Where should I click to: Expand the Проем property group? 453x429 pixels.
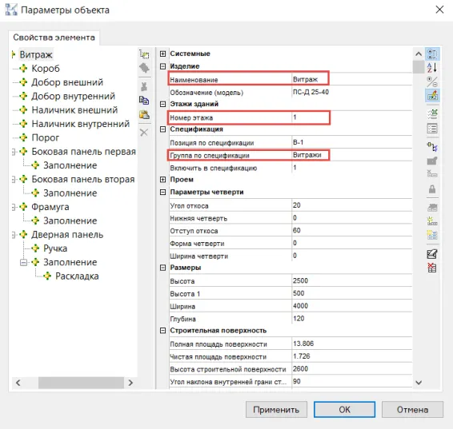(163, 180)
